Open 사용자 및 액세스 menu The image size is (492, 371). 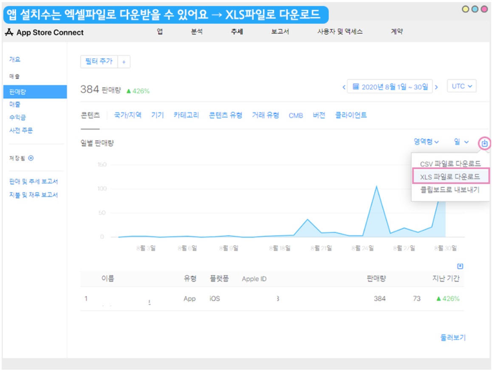[x=340, y=31]
